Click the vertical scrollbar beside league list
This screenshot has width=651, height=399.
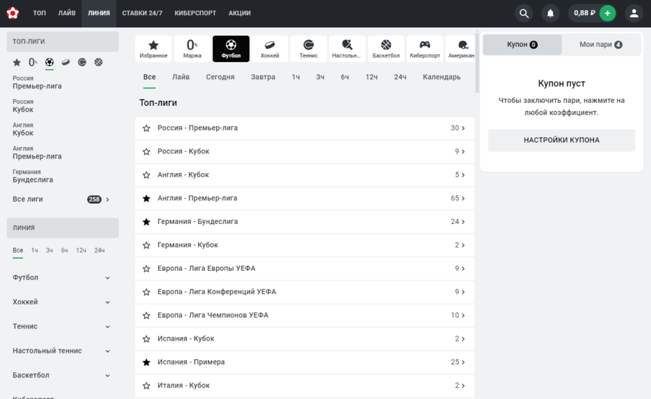(477, 62)
